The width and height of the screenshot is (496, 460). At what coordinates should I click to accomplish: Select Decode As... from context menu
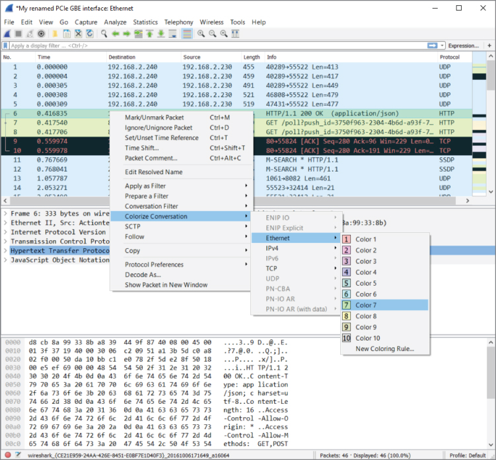143,275
